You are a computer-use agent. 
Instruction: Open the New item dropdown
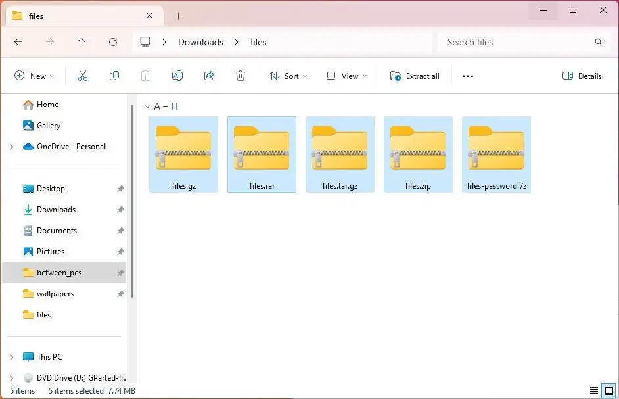coord(34,76)
